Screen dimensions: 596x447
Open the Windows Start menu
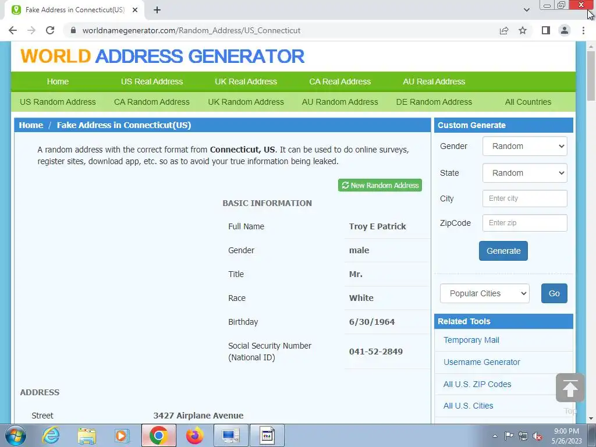coord(16,435)
